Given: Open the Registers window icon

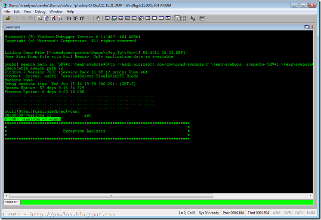Looking at the screenshot, I should tap(127, 18).
